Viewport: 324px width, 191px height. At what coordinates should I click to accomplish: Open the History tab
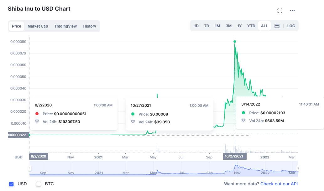[x=90, y=26]
